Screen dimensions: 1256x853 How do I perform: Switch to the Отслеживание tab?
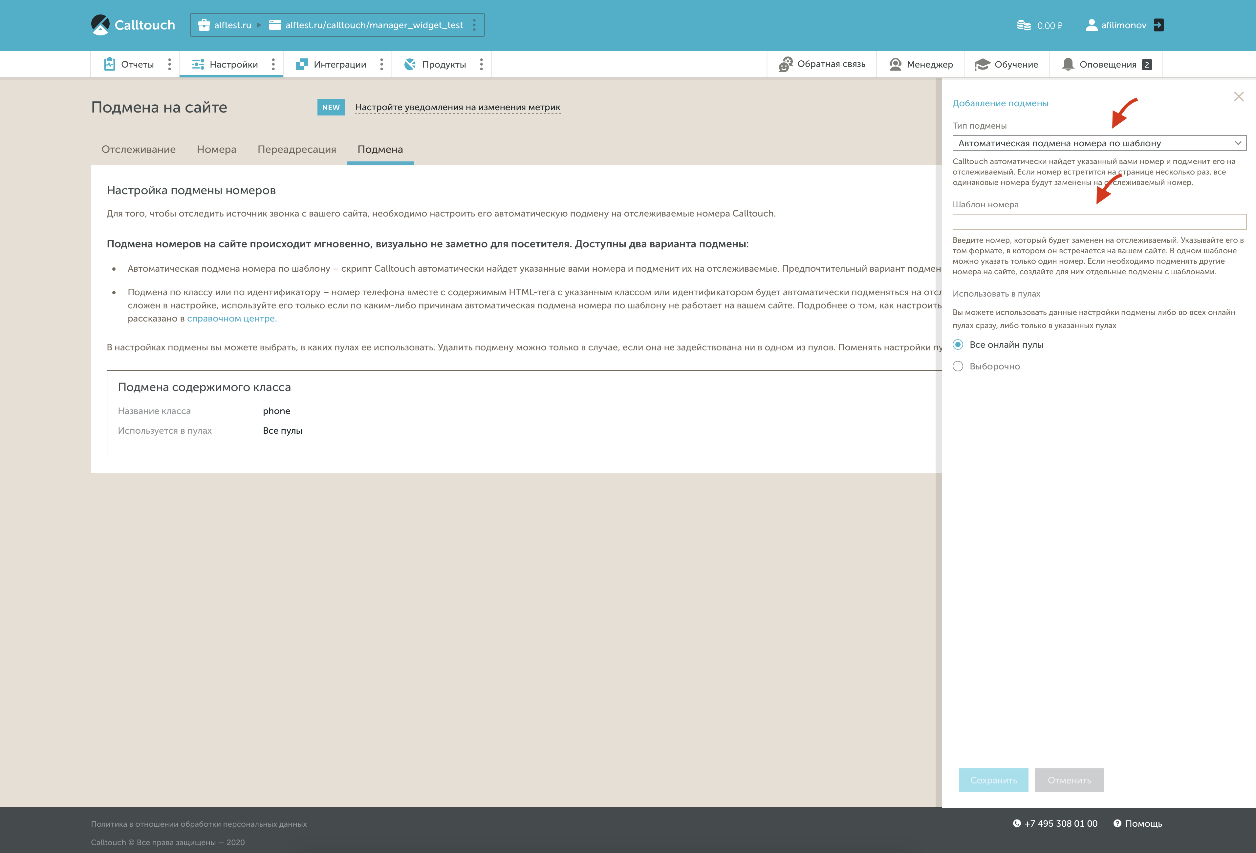[138, 149]
